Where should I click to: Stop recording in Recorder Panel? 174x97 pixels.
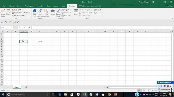[165, 86]
